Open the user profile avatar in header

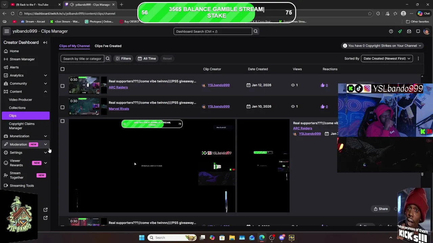pos(426,31)
